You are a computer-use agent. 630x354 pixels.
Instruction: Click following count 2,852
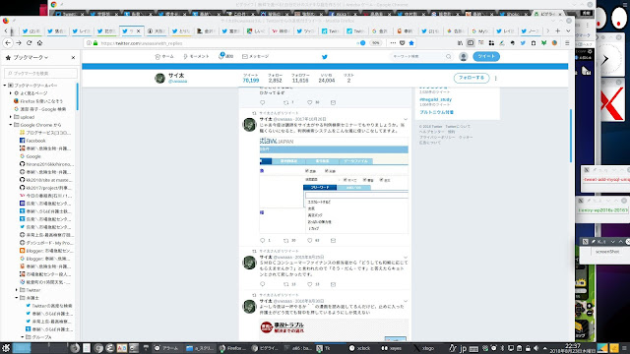(275, 81)
